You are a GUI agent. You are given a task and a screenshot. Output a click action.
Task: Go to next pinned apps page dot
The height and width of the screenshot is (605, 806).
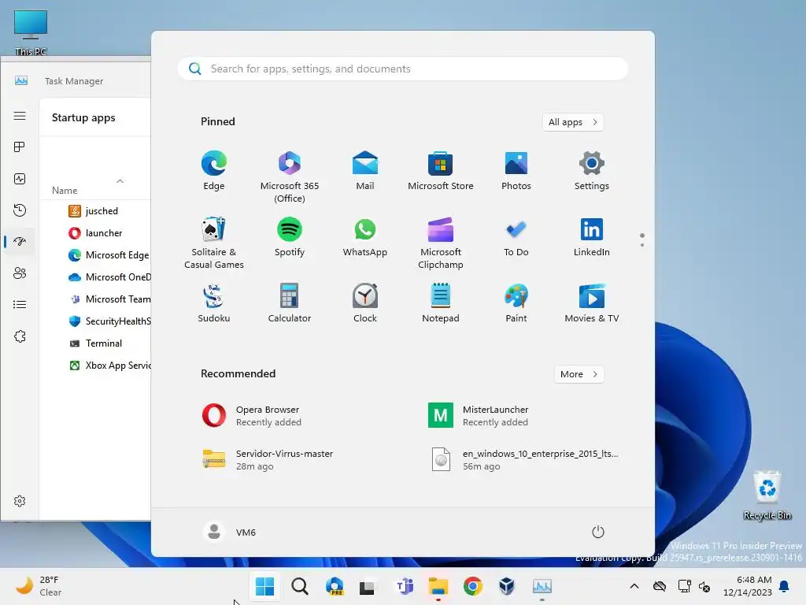click(x=642, y=245)
